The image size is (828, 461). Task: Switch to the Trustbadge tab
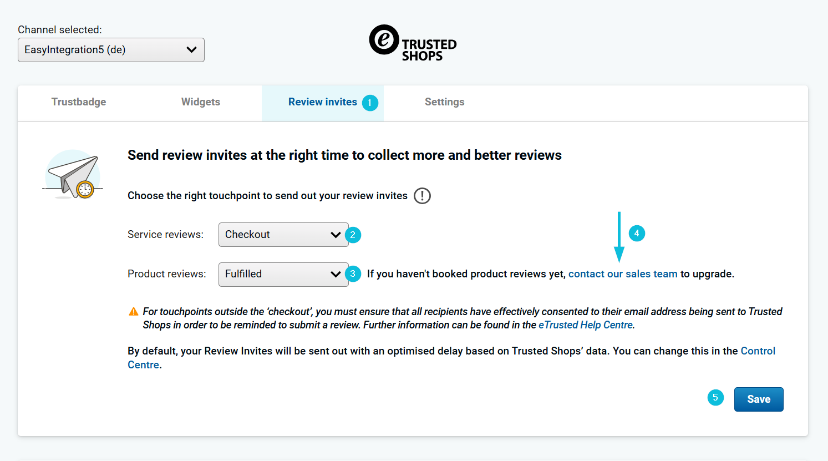point(79,102)
